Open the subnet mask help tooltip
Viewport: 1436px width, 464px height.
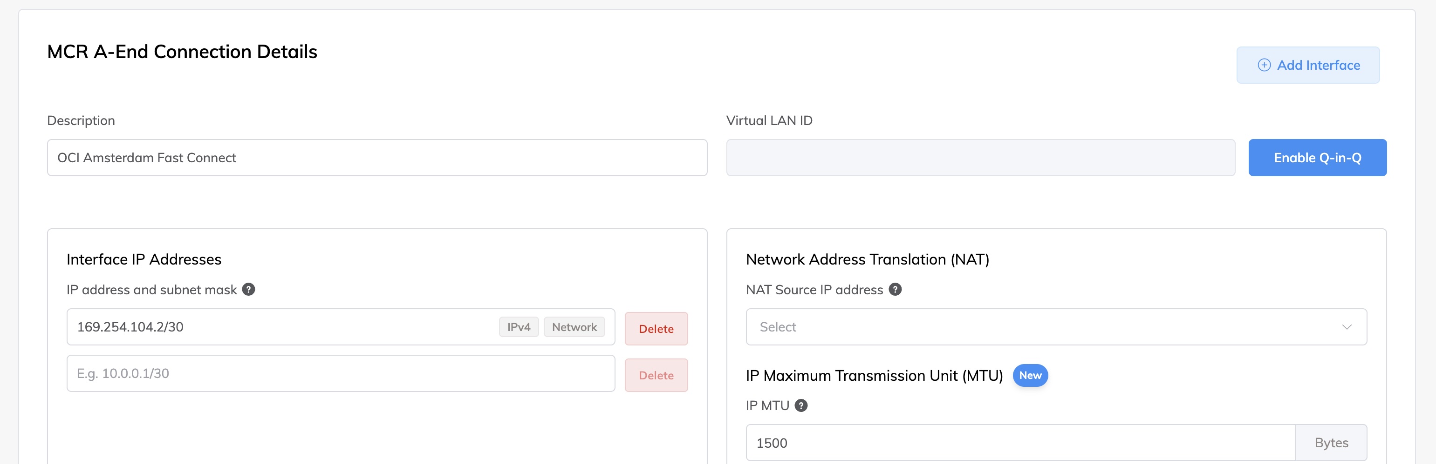click(249, 289)
